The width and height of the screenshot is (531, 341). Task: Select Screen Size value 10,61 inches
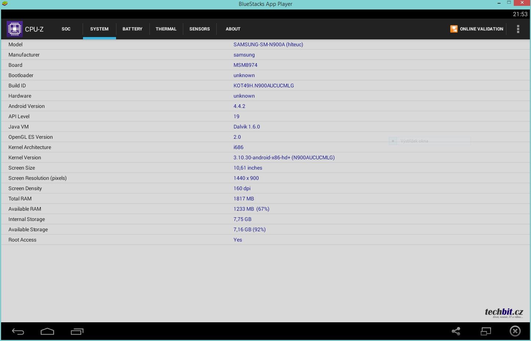click(x=248, y=168)
